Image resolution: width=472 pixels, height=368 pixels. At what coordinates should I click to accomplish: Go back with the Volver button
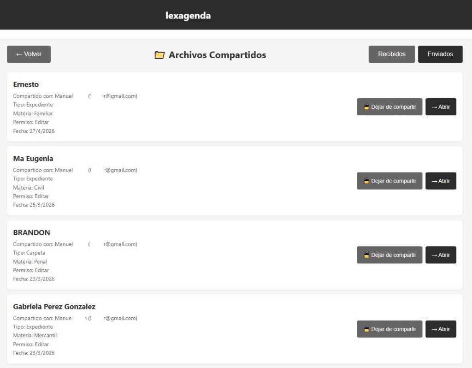[29, 54]
